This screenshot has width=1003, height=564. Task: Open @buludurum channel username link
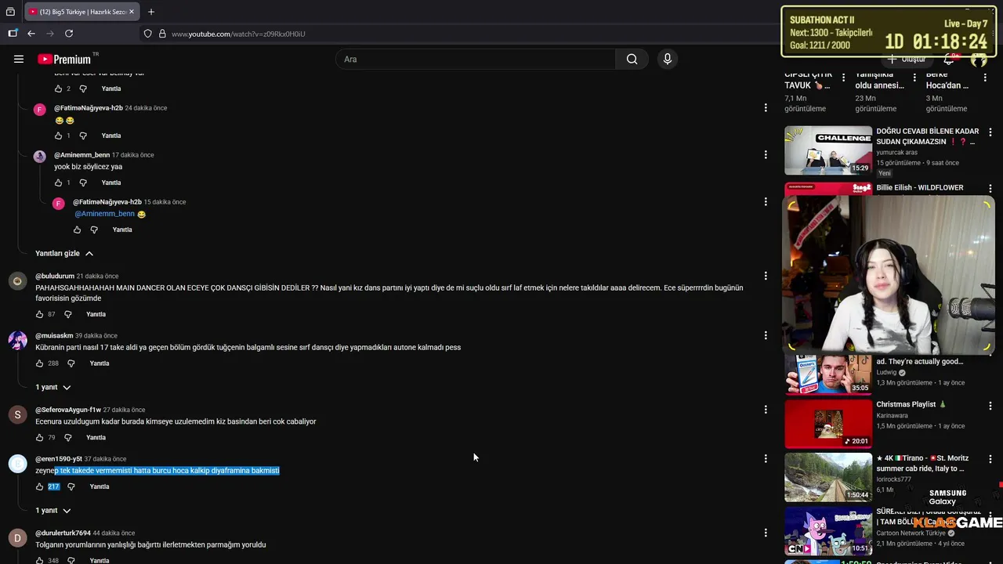coord(55,276)
